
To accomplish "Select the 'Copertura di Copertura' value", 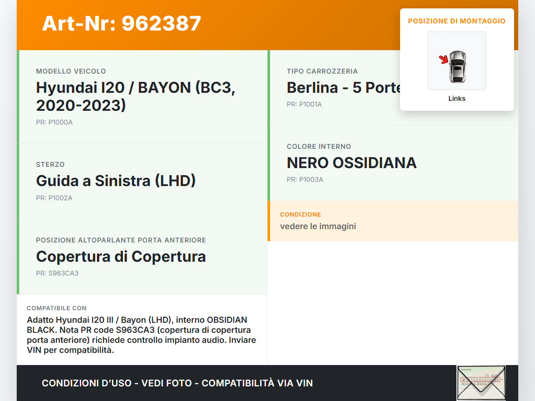I will point(121,256).
